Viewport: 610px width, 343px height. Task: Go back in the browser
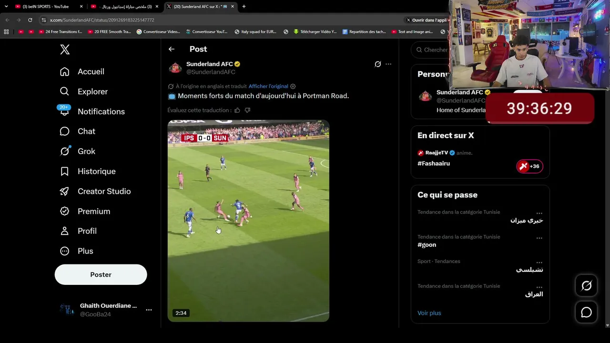point(7,20)
